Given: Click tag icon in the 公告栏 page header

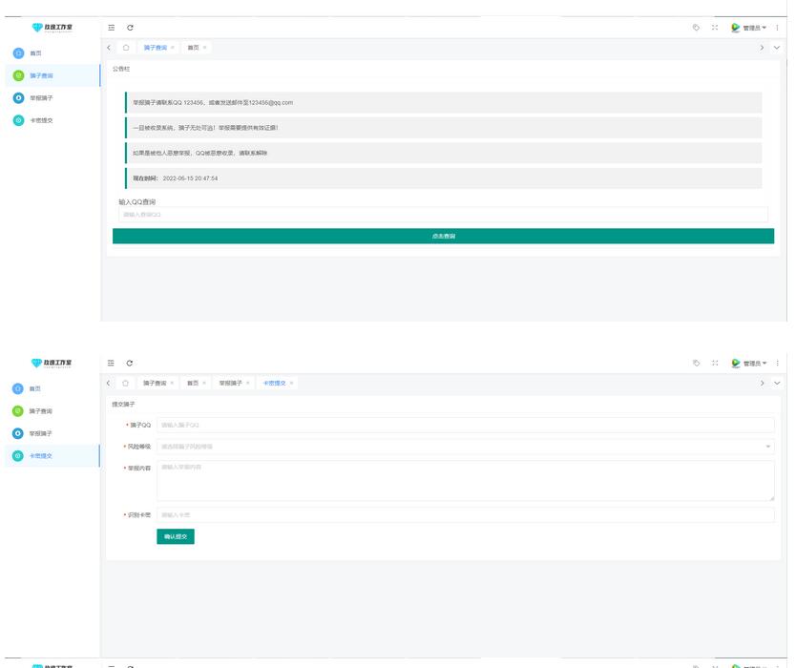Looking at the screenshot, I should click(x=696, y=28).
